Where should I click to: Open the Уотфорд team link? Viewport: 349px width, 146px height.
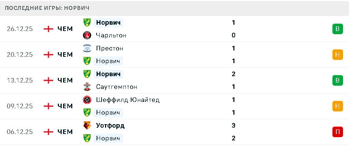[110, 126]
